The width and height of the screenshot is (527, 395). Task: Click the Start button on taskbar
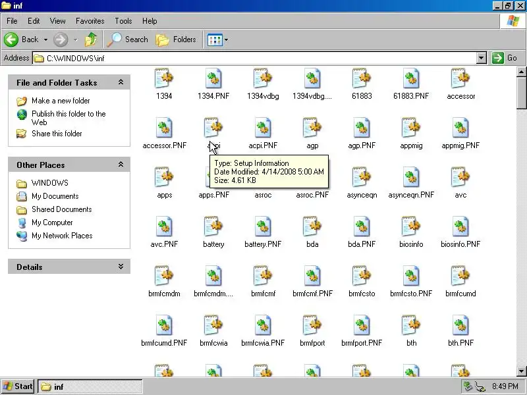pyautogui.click(x=18, y=386)
